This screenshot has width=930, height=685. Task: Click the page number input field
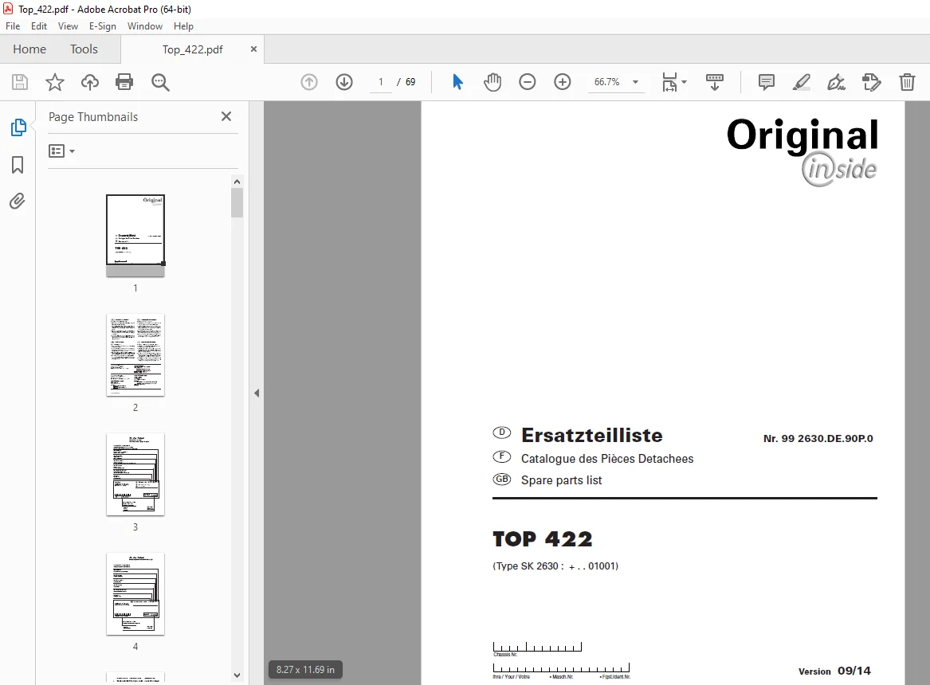click(380, 82)
